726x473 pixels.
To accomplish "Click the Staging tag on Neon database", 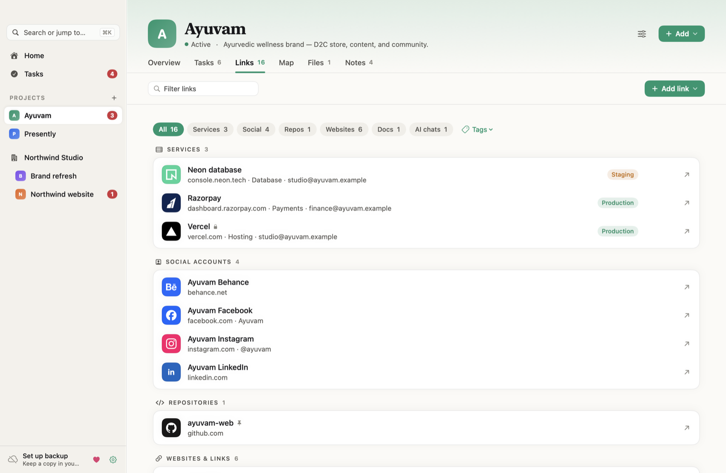I will 622,175.
